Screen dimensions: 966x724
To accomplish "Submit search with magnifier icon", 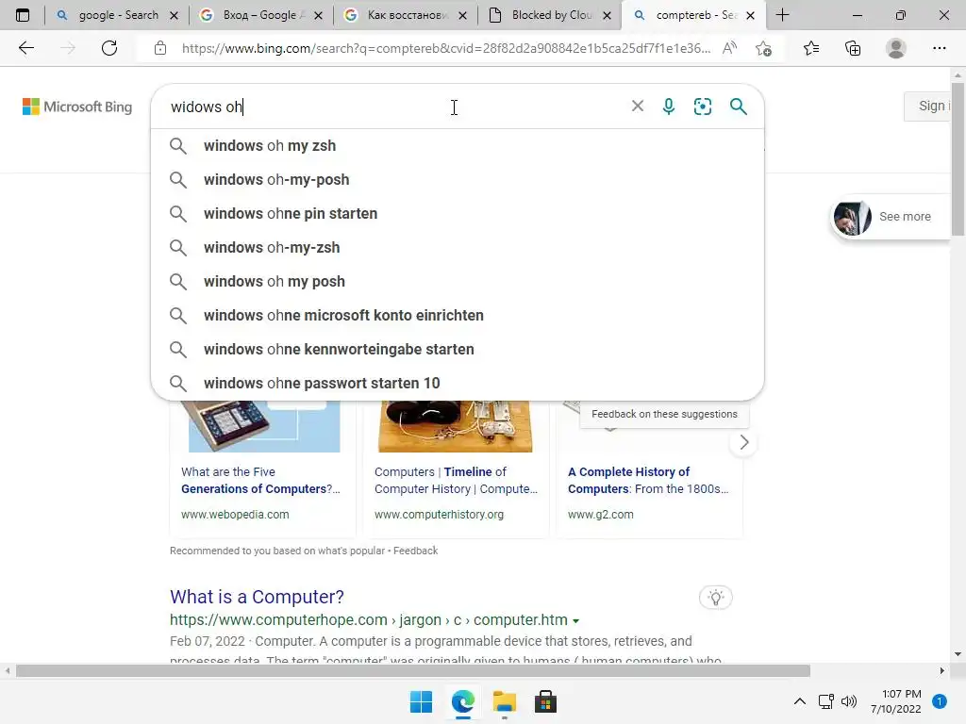I will point(738,107).
